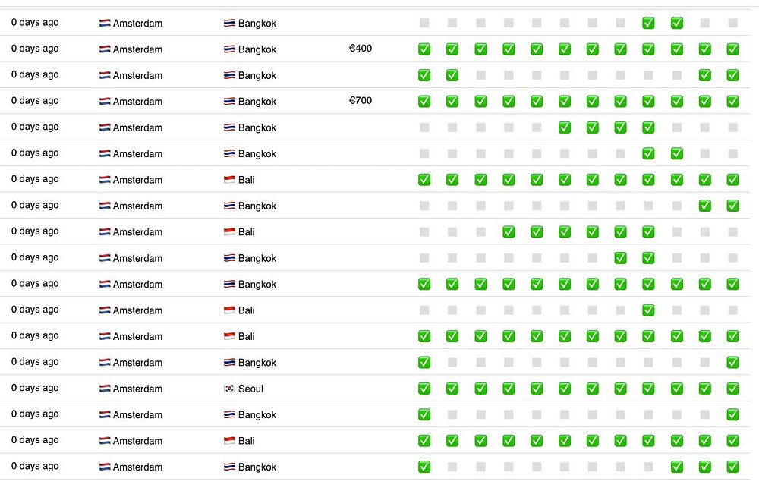Uncheck the first checkbox in the Seoul row
759x491 pixels.
pos(424,389)
